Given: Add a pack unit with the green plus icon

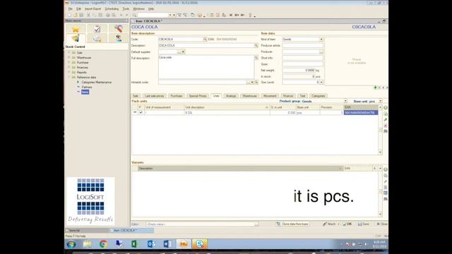Looking at the screenshot, I should click(386, 108).
